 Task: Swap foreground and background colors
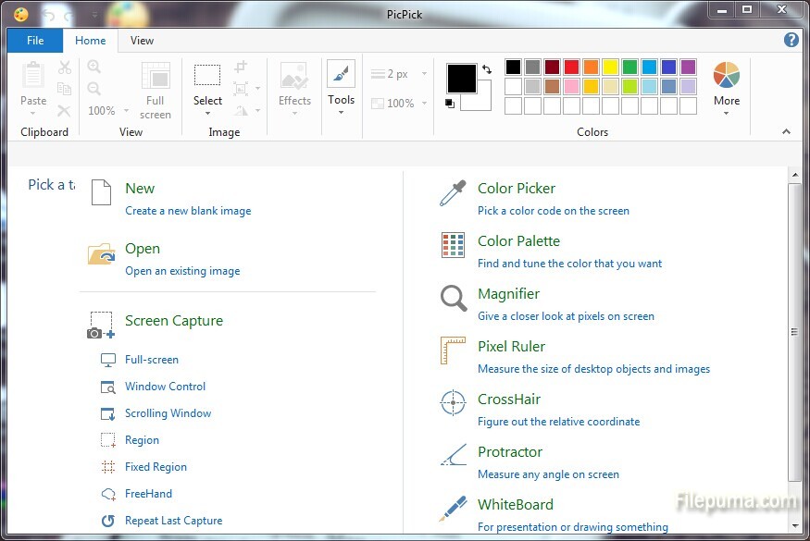487,69
